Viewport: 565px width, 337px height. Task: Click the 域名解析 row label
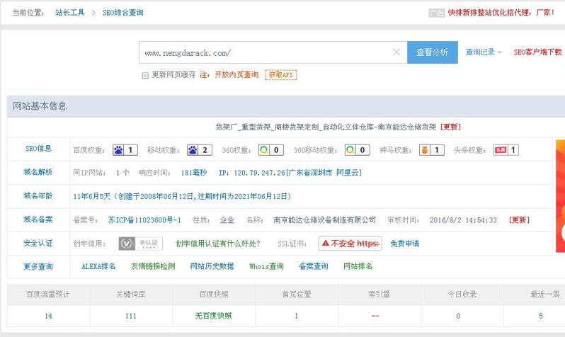point(38,172)
